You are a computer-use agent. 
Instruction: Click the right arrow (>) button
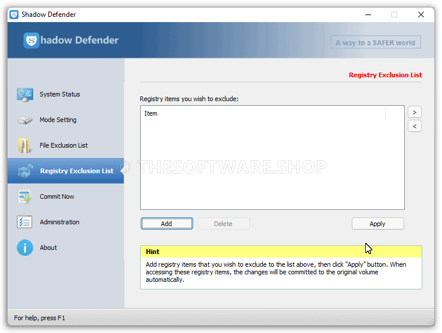[x=414, y=112]
